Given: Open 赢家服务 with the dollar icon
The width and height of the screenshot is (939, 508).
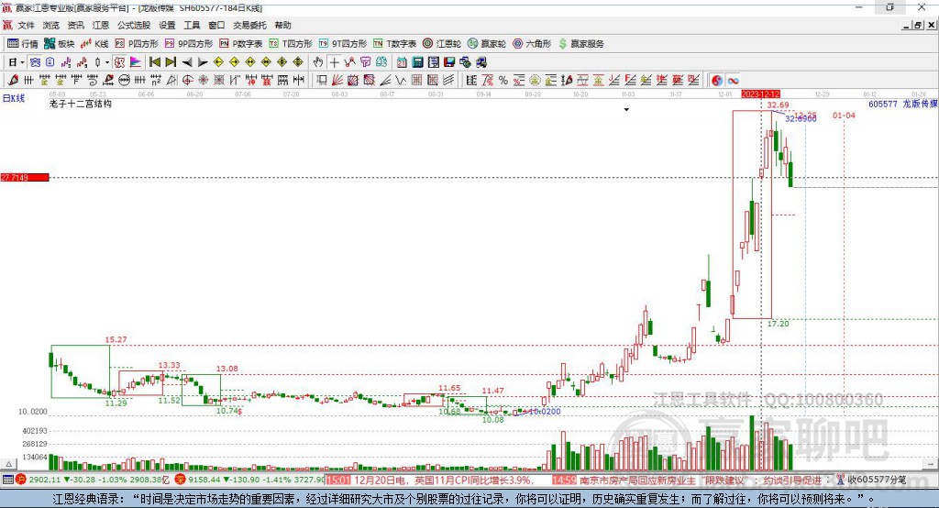Looking at the screenshot, I should click(580, 44).
